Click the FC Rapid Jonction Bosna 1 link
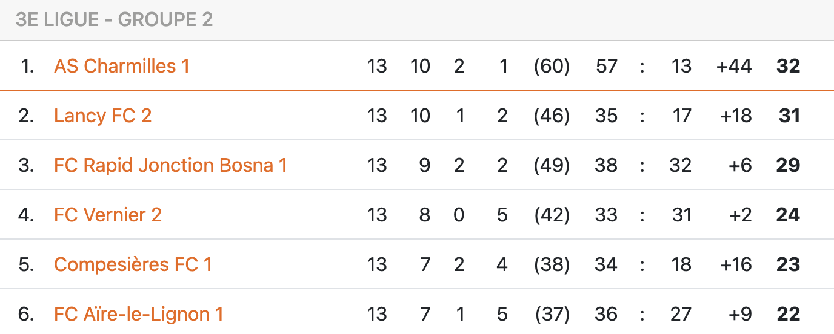834x334 pixels. point(170,165)
